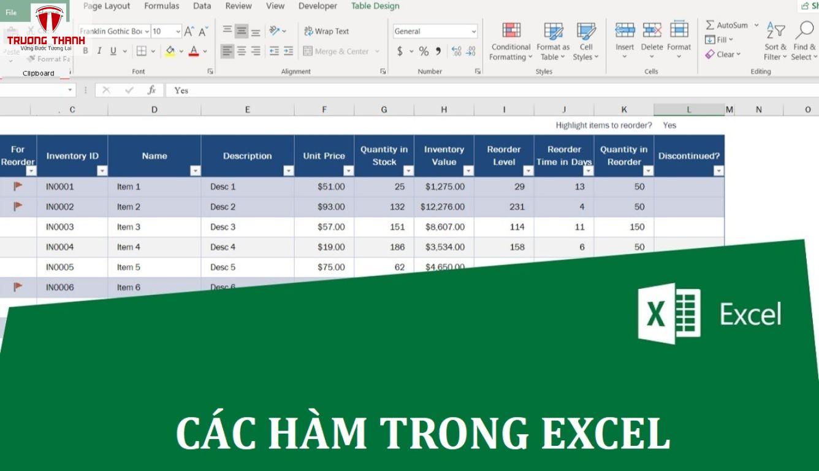Open the Font Color dropdown arrow
This screenshot has height=471, width=819.
[205, 52]
